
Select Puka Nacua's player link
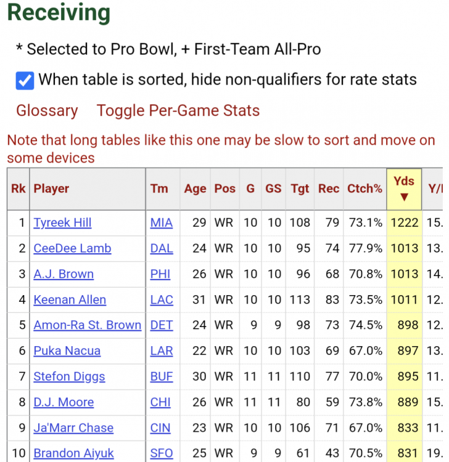(67, 351)
